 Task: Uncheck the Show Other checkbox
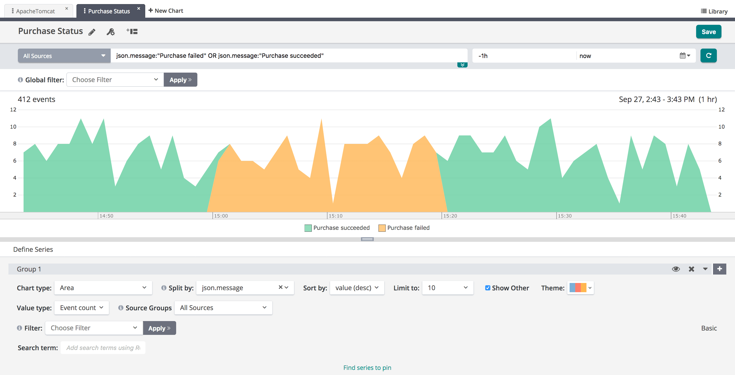pos(488,288)
